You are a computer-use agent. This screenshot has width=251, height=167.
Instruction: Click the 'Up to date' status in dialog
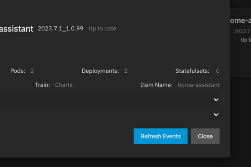point(103,29)
